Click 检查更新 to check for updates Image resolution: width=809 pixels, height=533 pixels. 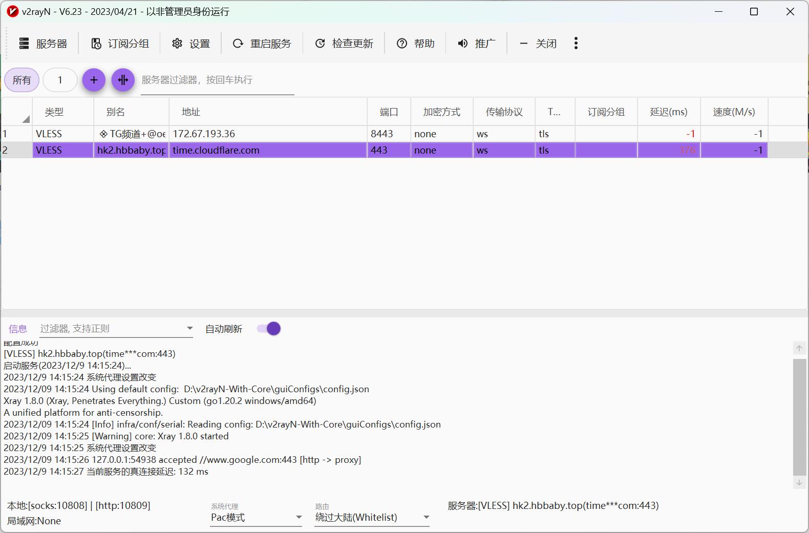click(x=344, y=44)
